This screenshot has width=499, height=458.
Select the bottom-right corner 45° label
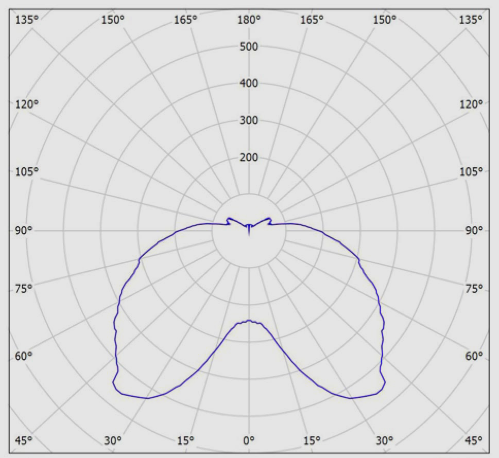point(474,440)
